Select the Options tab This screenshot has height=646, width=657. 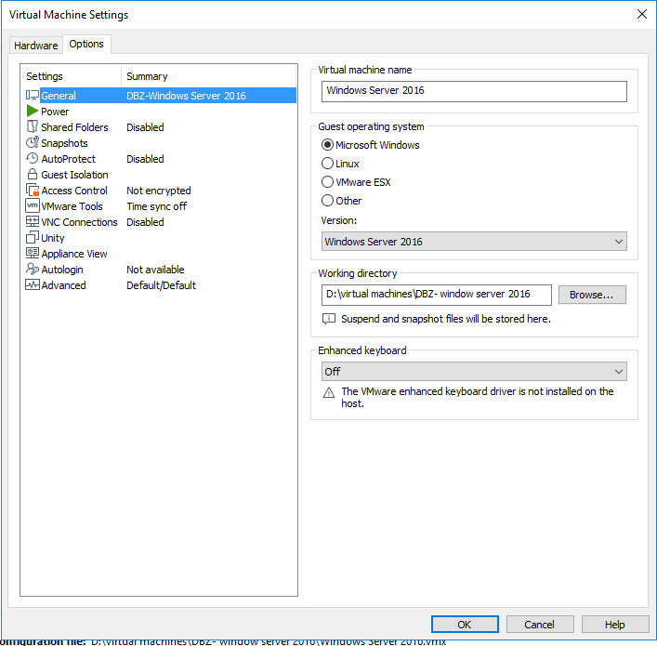coord(86,44)
